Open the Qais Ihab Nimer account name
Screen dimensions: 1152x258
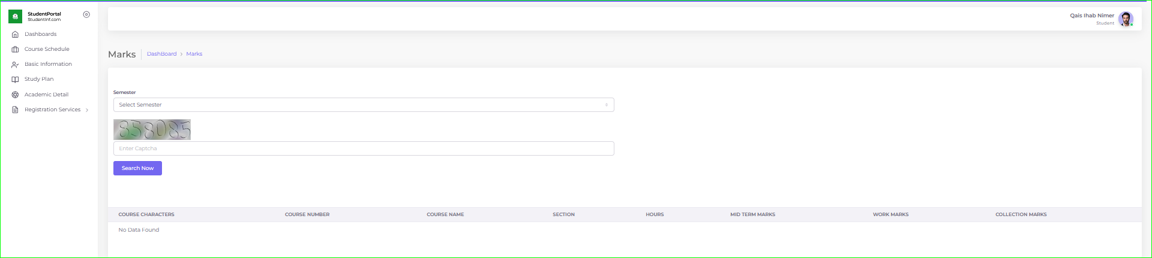coord(1091,16)
